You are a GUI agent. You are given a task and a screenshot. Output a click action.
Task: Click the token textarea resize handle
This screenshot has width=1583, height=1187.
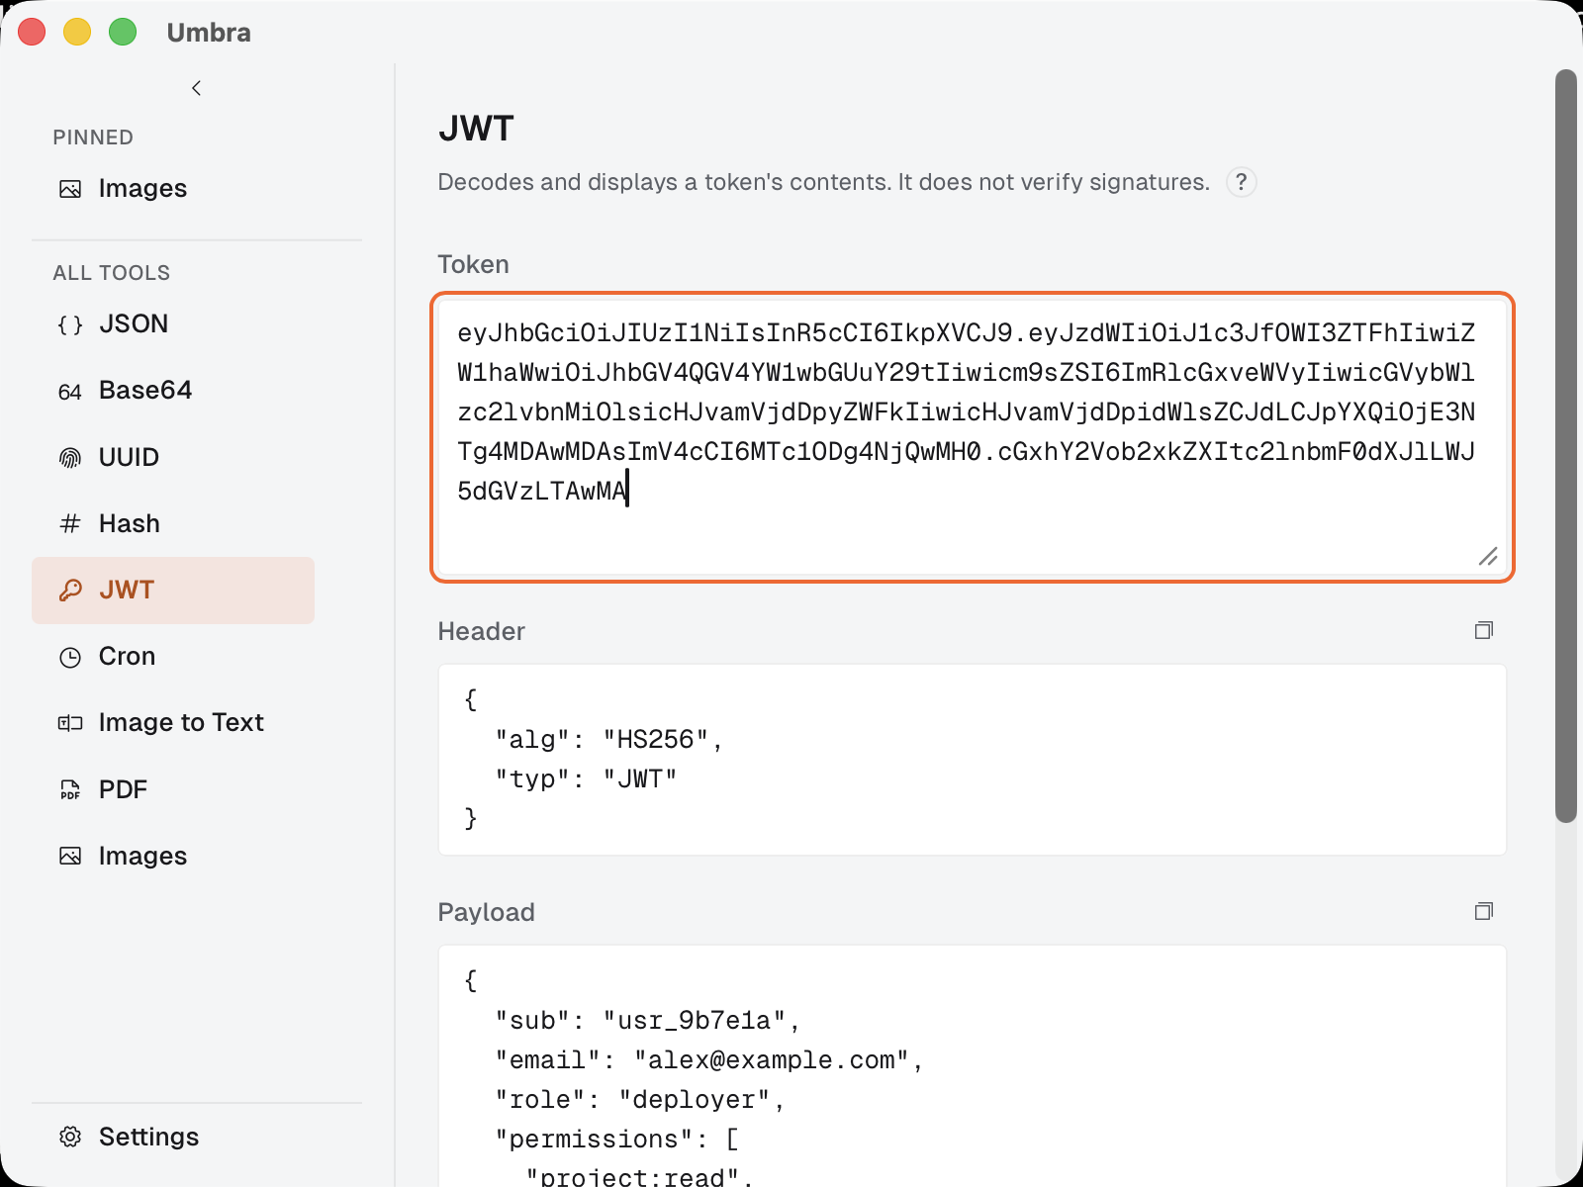point(1488,557)
